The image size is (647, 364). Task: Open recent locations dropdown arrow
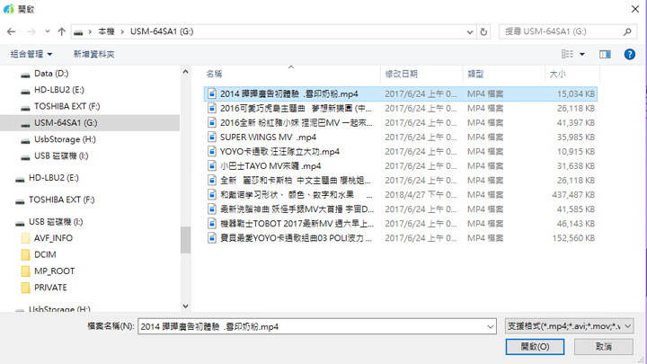click(x=48, y=31)
